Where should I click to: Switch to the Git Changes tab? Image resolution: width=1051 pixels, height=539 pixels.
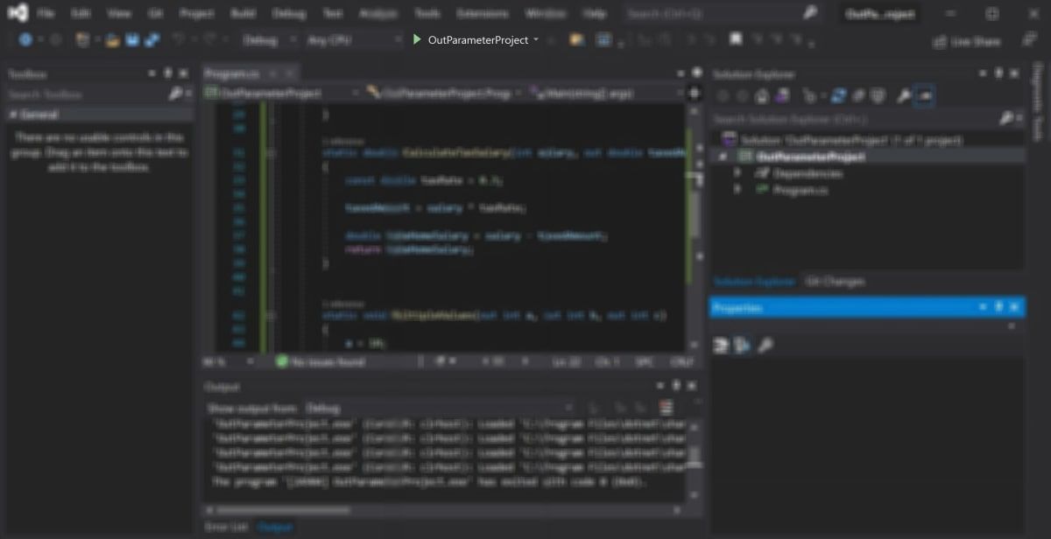pos(835,282)
